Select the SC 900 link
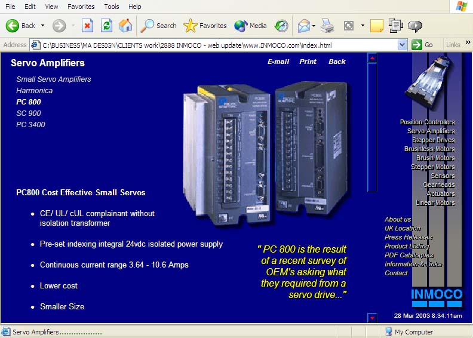This screenshot has width=473, height=338. coord(28,113)
